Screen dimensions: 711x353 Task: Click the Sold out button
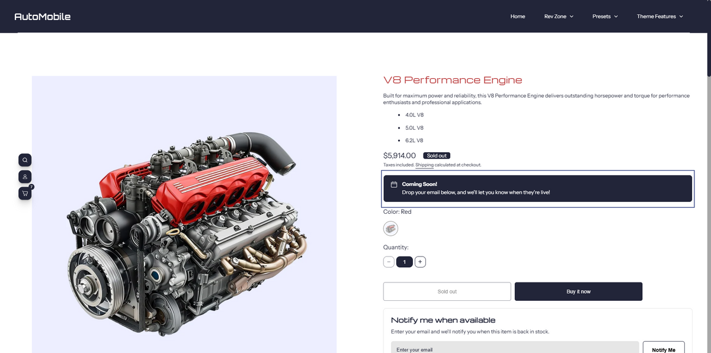point(447,291)
